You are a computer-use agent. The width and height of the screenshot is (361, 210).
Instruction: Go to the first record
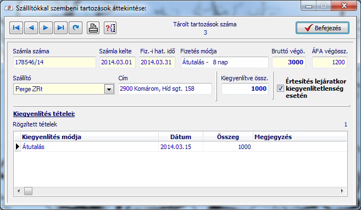pyautogui.click(x=16, y=28)
